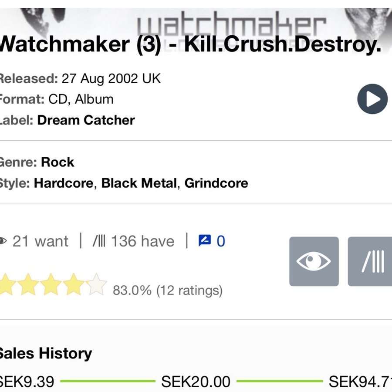The height and width of the screenshot is (392, 392).
Task: Rate the release three stars
Action: 52,285
